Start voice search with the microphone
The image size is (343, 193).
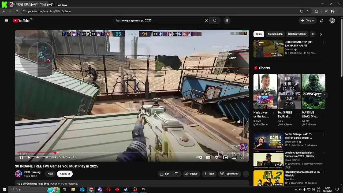coord(227,21)
